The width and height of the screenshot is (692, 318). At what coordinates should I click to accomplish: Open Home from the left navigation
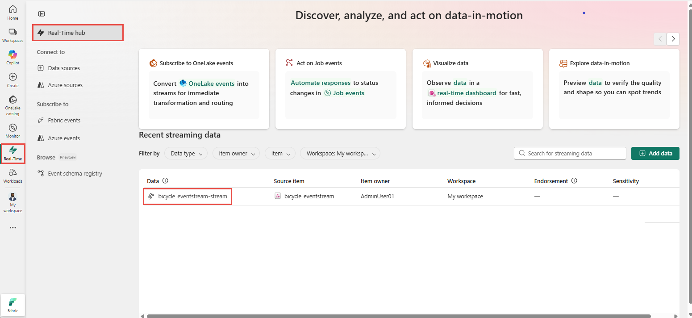[x=13, y=13]
